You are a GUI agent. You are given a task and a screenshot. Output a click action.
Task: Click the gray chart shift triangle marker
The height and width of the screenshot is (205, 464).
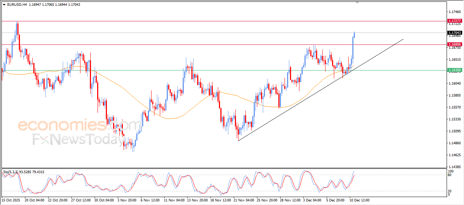(x=358, y=3)
